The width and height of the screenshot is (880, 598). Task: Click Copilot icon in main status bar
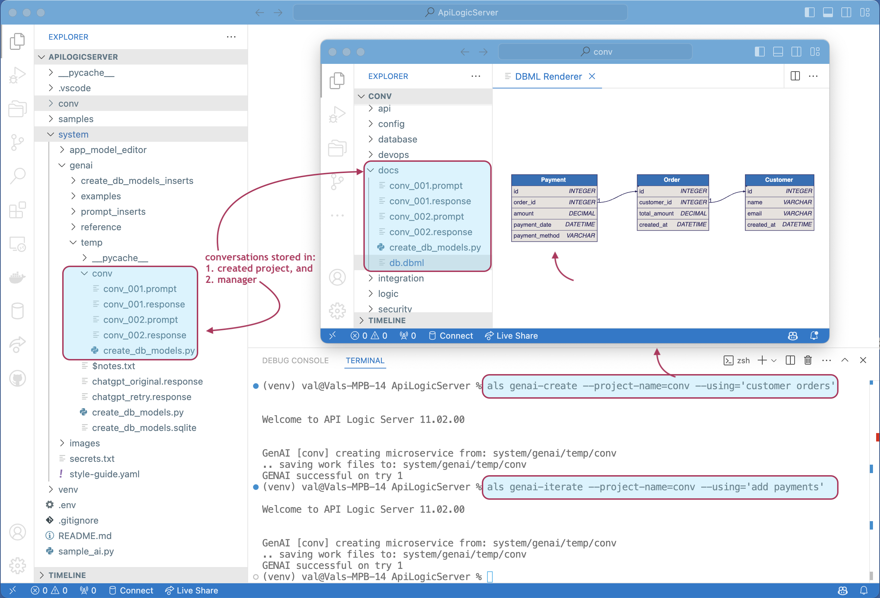[x=842, y=590]
